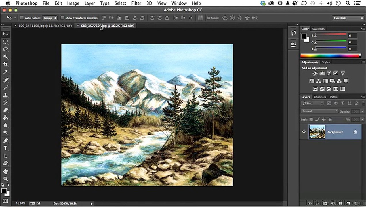Open the layer filter Kind dropdown
366x207 pixels.
tap(312, 103)
